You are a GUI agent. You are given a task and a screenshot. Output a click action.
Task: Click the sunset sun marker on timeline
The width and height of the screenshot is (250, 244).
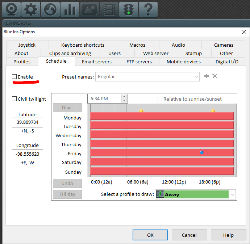click(x=213, y=110)
